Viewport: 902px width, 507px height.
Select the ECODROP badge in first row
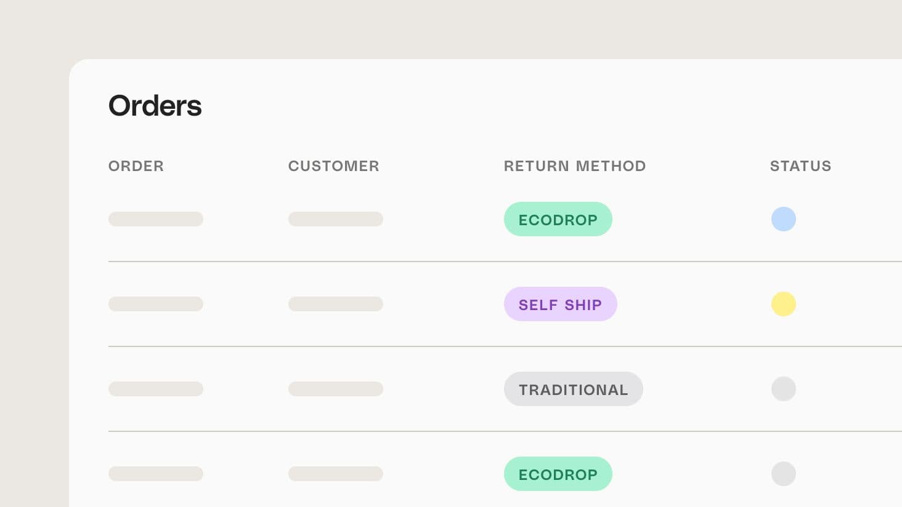(x=558, y=219)
